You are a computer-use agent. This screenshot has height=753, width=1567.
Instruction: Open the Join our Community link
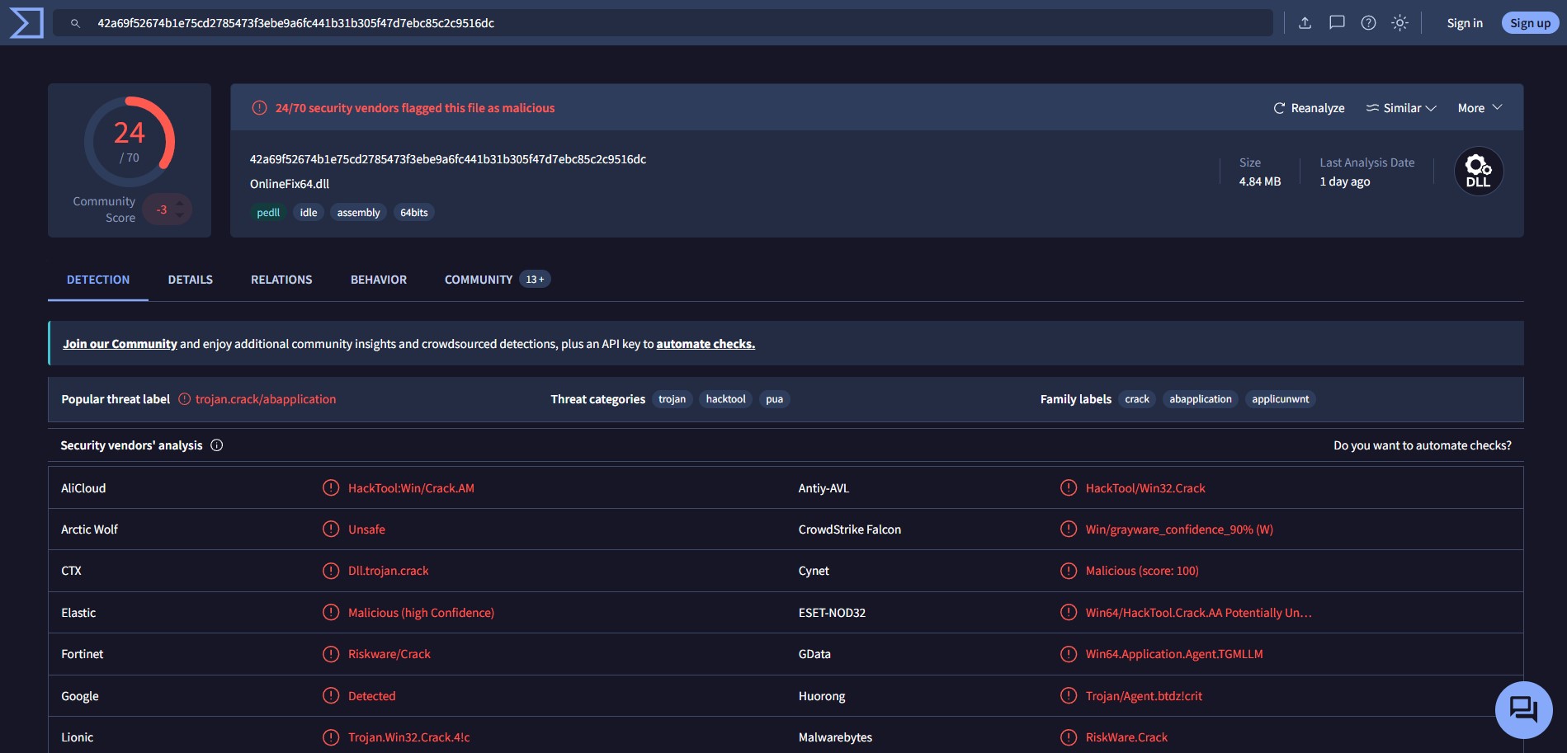pos(120,344)
